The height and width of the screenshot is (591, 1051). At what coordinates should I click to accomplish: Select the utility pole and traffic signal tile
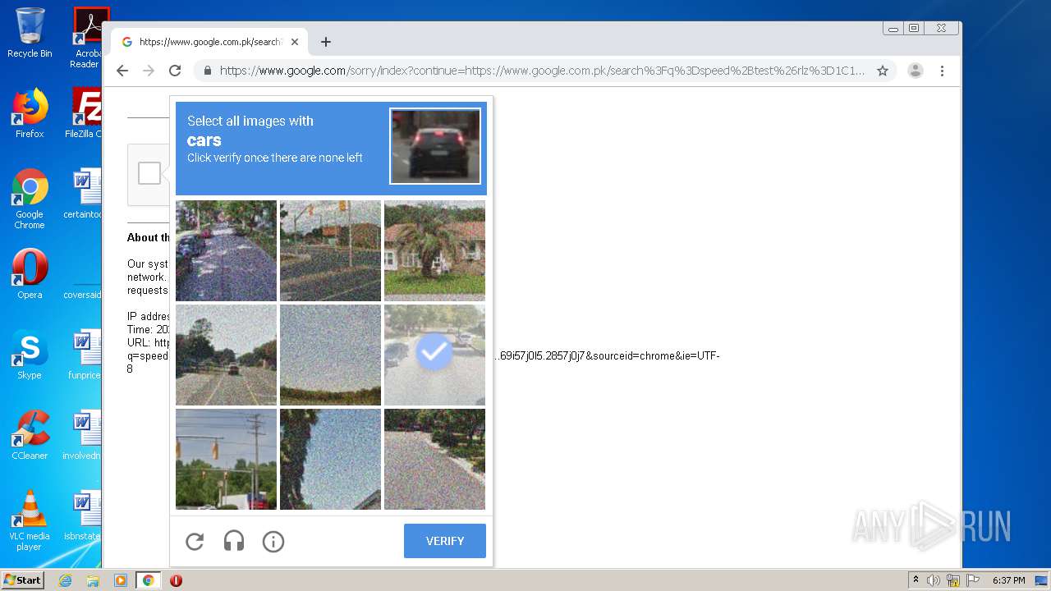pyautogui.click(x=226, y=459)
